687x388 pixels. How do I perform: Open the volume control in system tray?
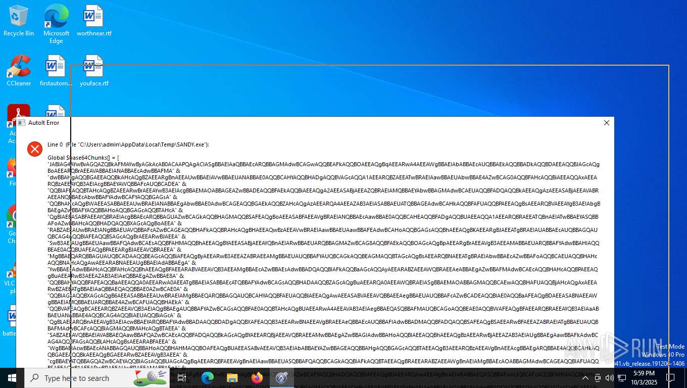click(609, 378)
